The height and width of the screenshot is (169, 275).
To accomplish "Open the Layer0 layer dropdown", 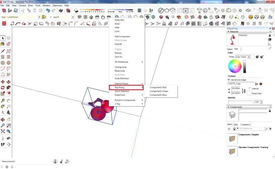I will [73, 17].
